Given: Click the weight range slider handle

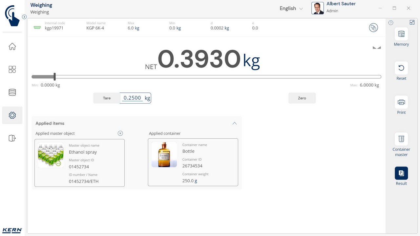Looking at the screenshot, I should pyautogui.click(x=55, y=77).
